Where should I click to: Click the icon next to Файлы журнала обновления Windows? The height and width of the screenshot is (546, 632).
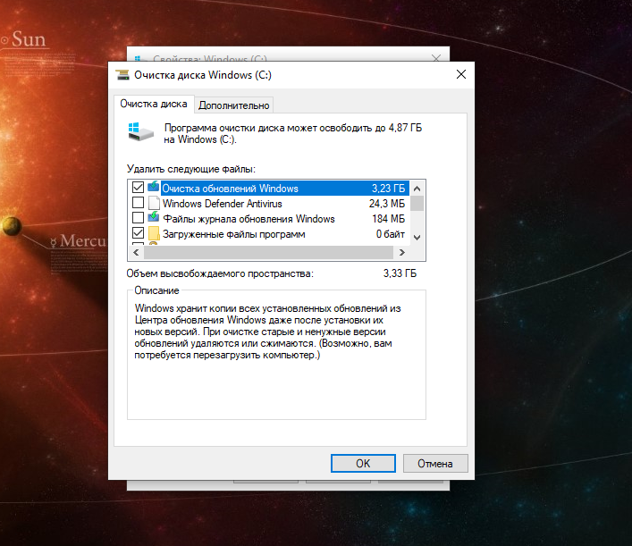click(x=154, y=217)
